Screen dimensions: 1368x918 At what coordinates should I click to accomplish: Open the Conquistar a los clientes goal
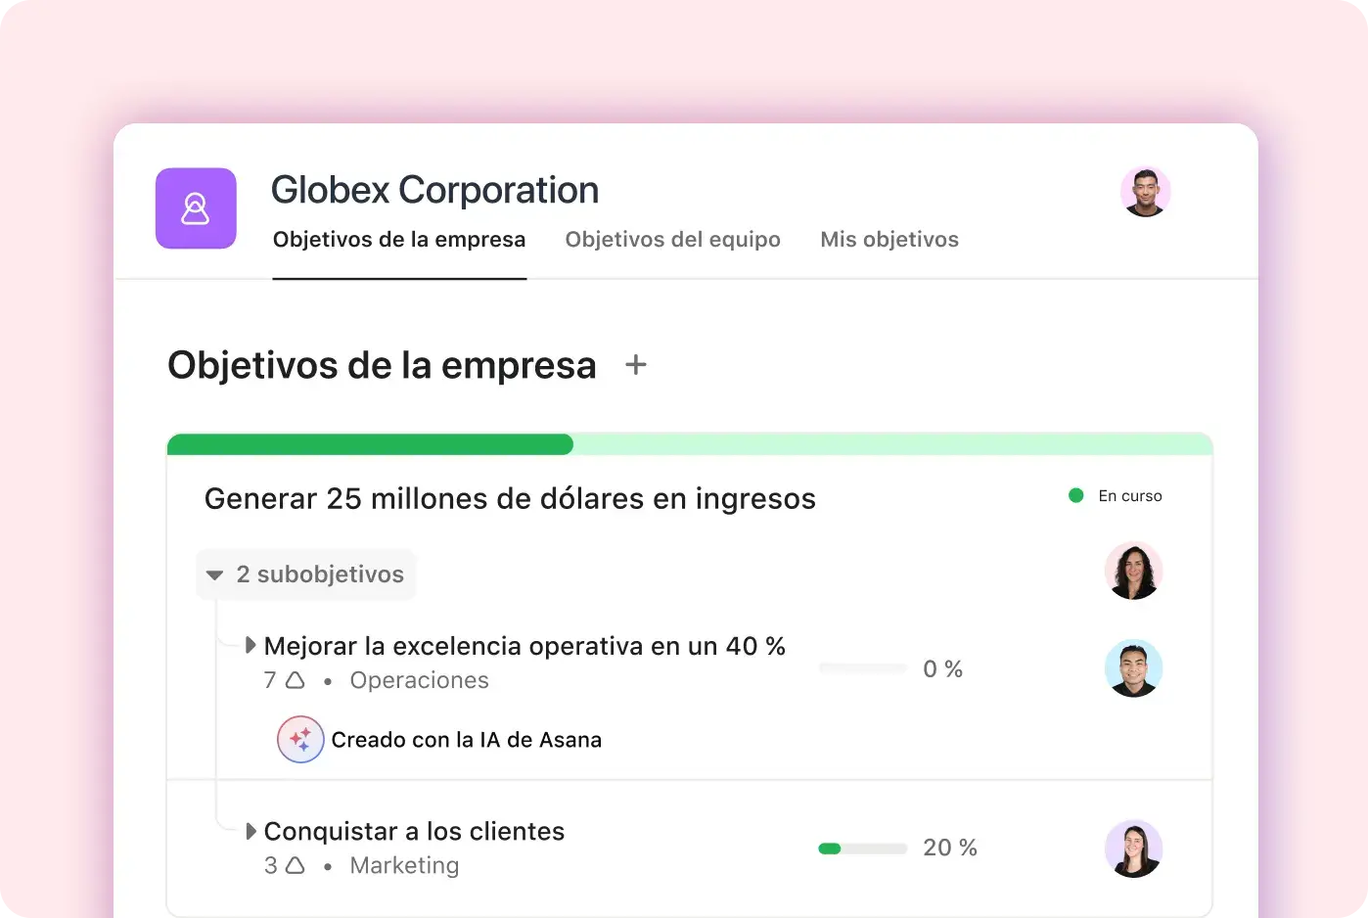(414, 831)
